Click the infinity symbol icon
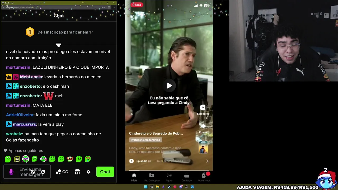Screen dimensions: 338x190 65,172
